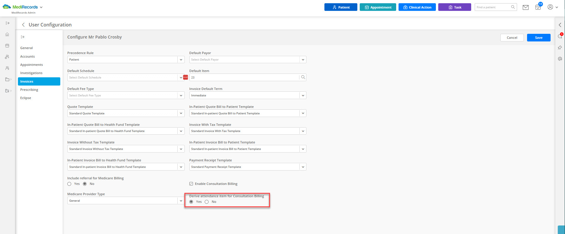This screenshot has height=234, width=565.
Task: Click the mentions @ icon on right panel
Action: click(560, 59)
